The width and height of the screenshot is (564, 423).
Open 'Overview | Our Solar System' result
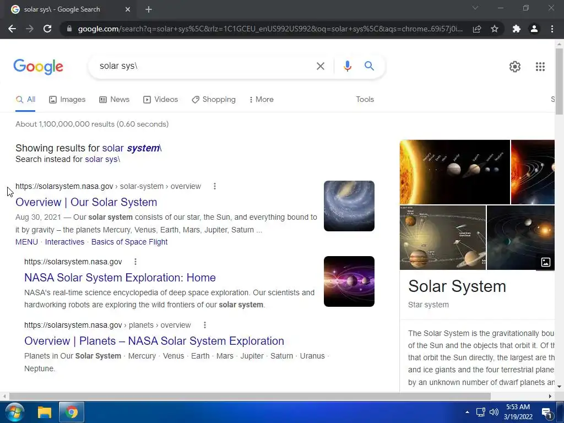[x=86, y=202]
